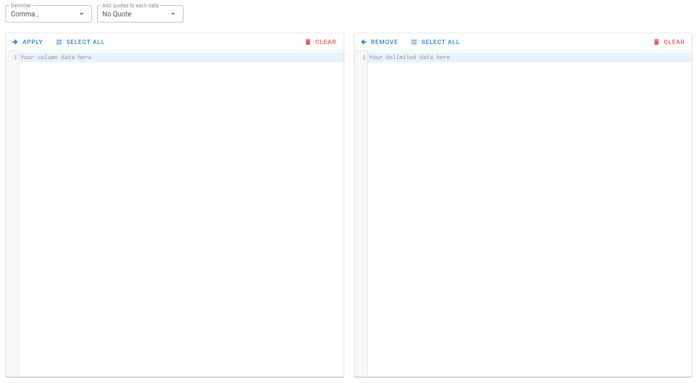Click the left-arrow icon beside REMOVE

(x=364, y=42)
